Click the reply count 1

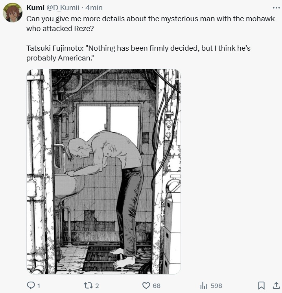(39, 286)
